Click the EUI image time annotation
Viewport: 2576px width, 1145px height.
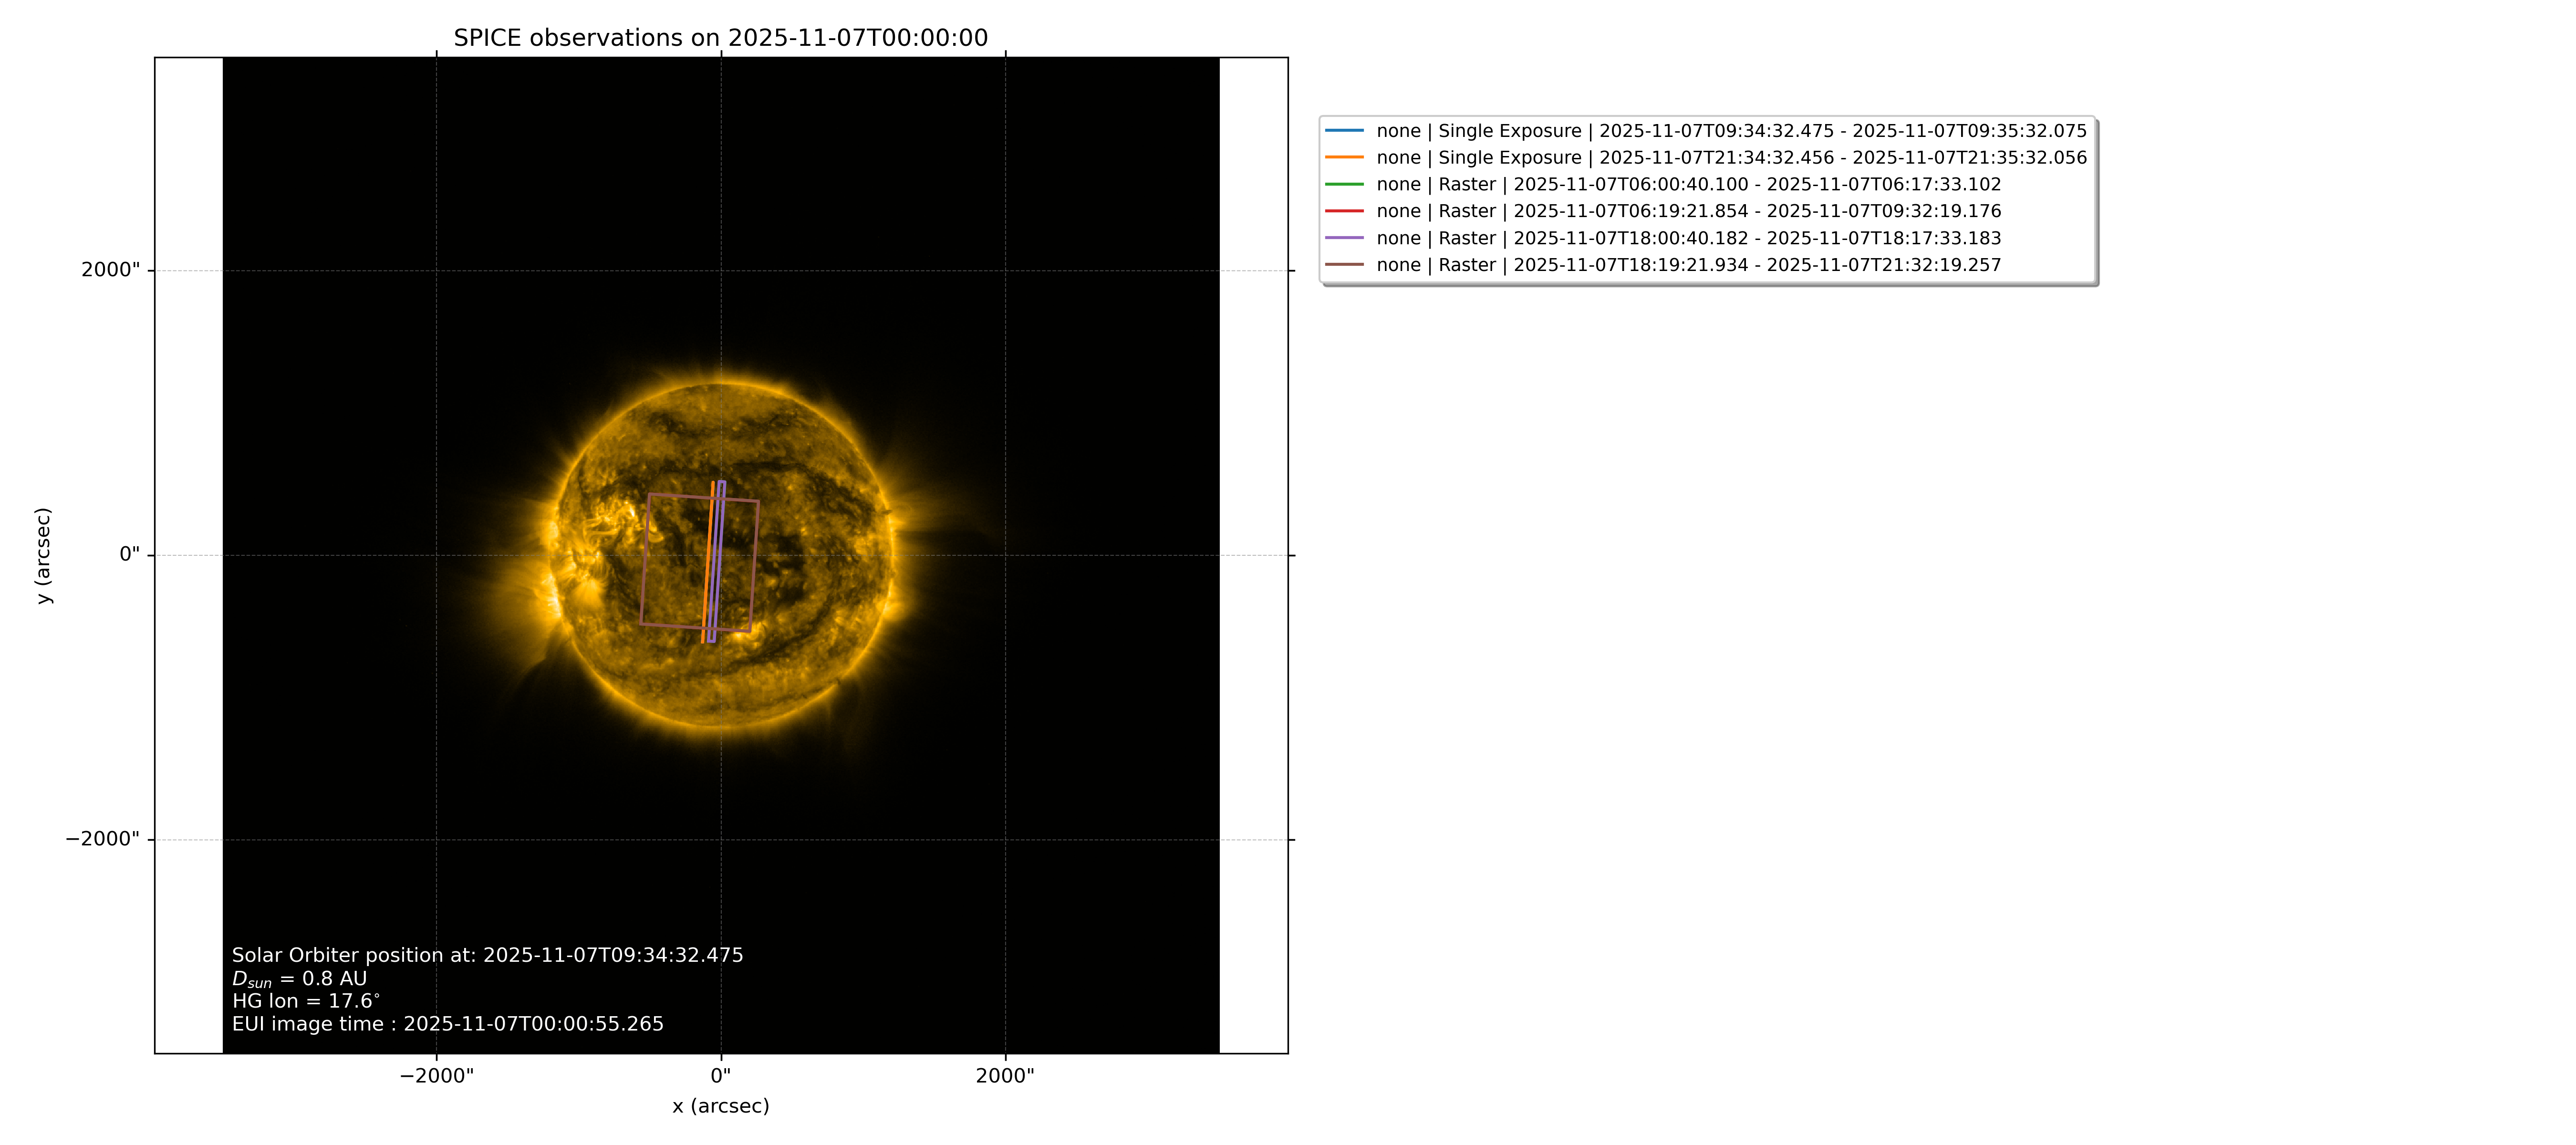448,1024
